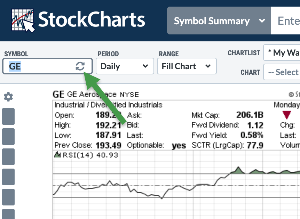The image size is (300, 219).
Task: Open the Chart '-- Select' dropdown
Action: coord(281,72)
